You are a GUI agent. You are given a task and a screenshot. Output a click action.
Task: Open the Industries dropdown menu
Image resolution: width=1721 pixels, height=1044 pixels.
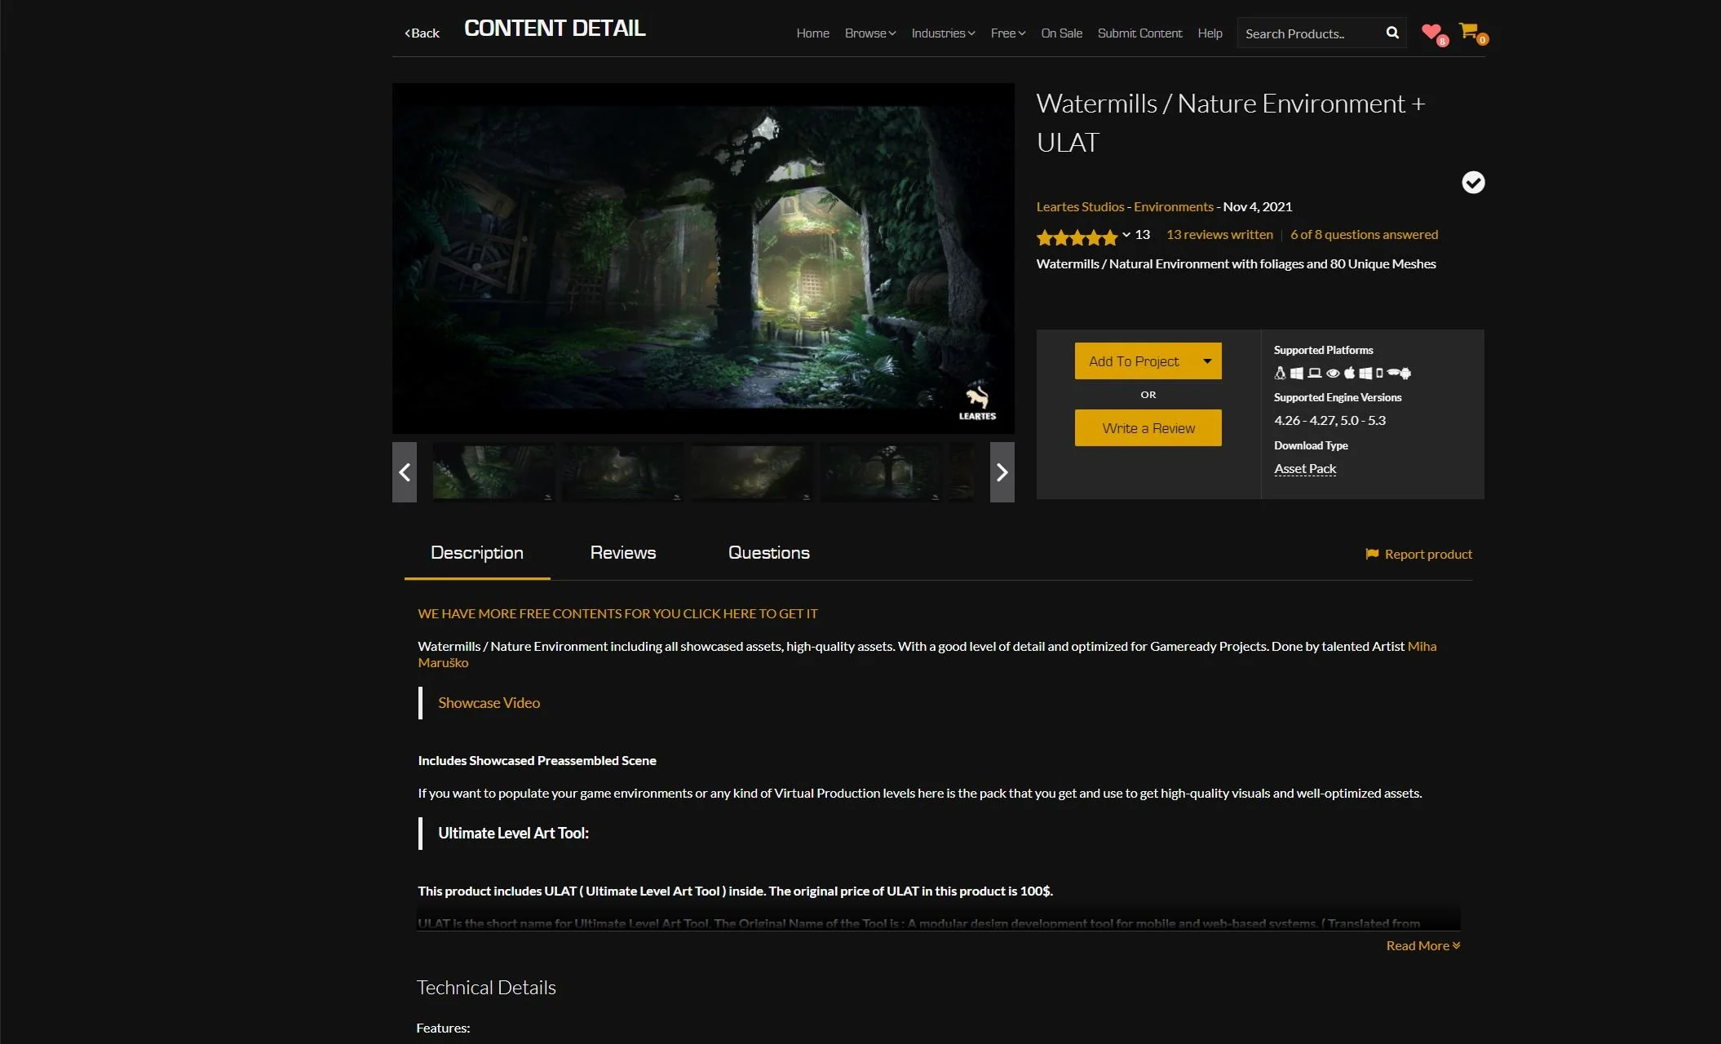tap(943, 33)
